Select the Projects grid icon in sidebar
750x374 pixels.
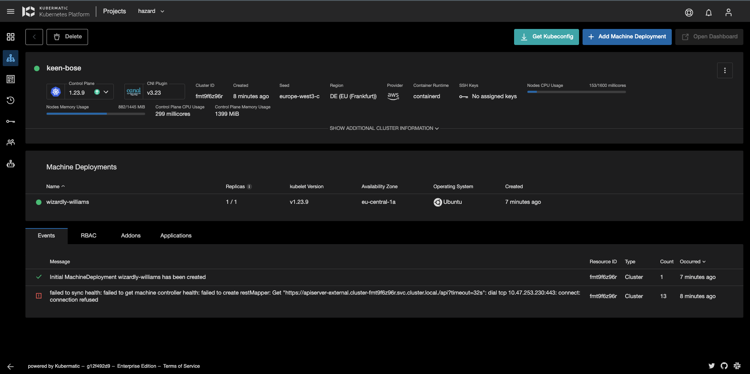coord(10,37)
